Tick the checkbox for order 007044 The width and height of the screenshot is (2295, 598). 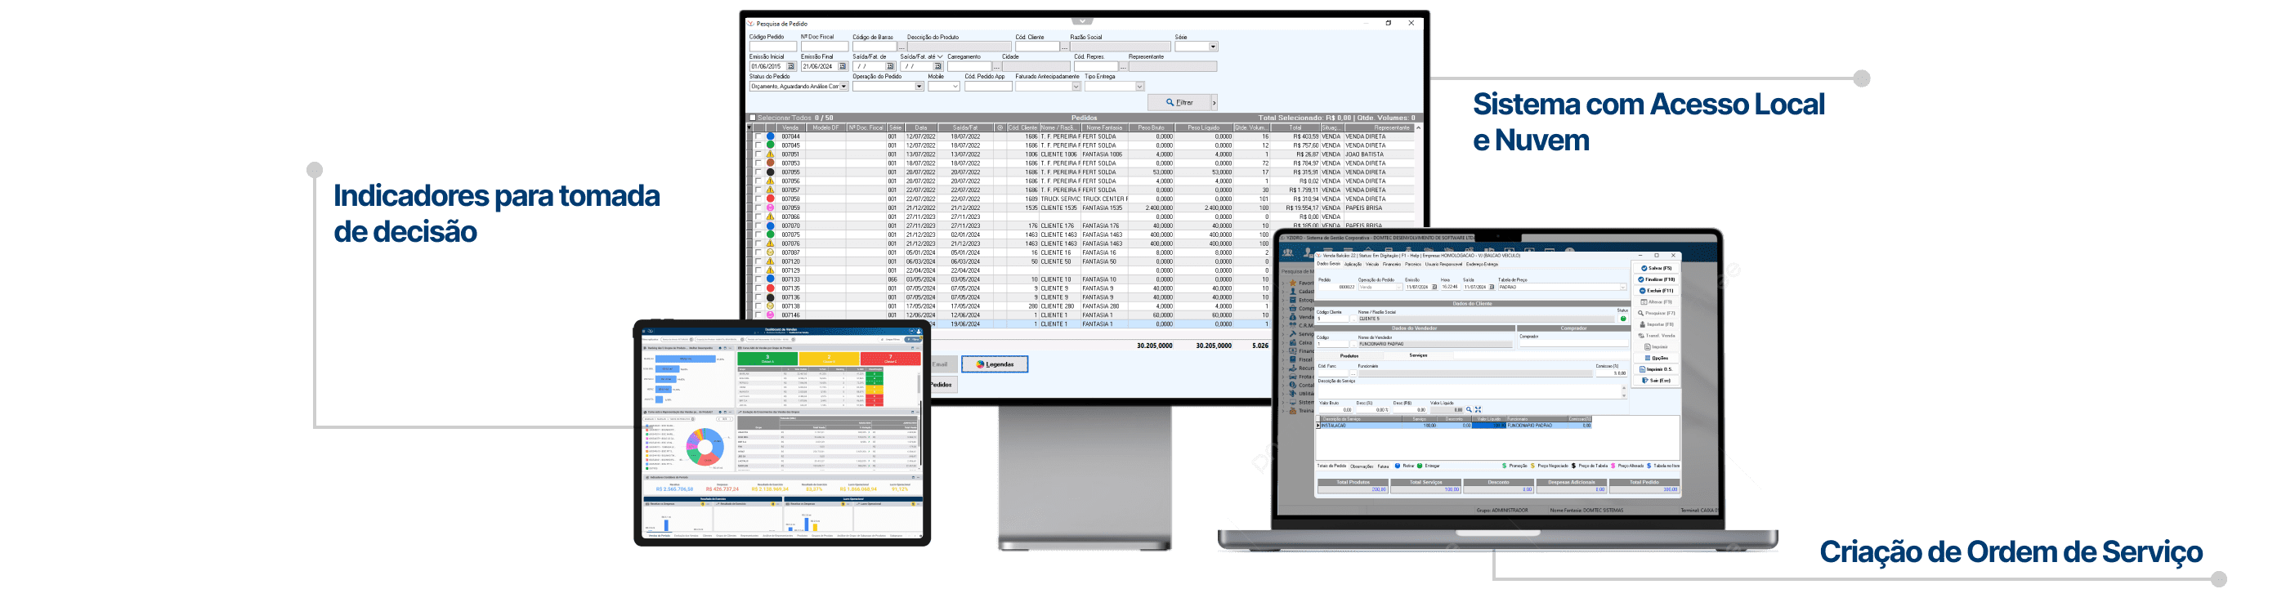click(758, 136)
